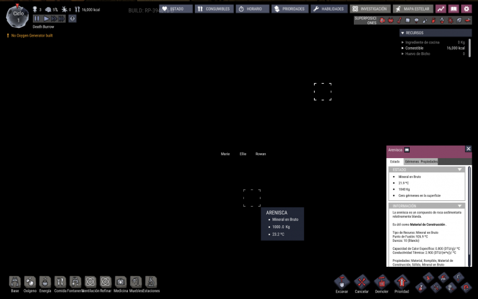Open the Oxígeno build category
The height and width of the screenshot is (299, 478).
click(x=30, y=282)
